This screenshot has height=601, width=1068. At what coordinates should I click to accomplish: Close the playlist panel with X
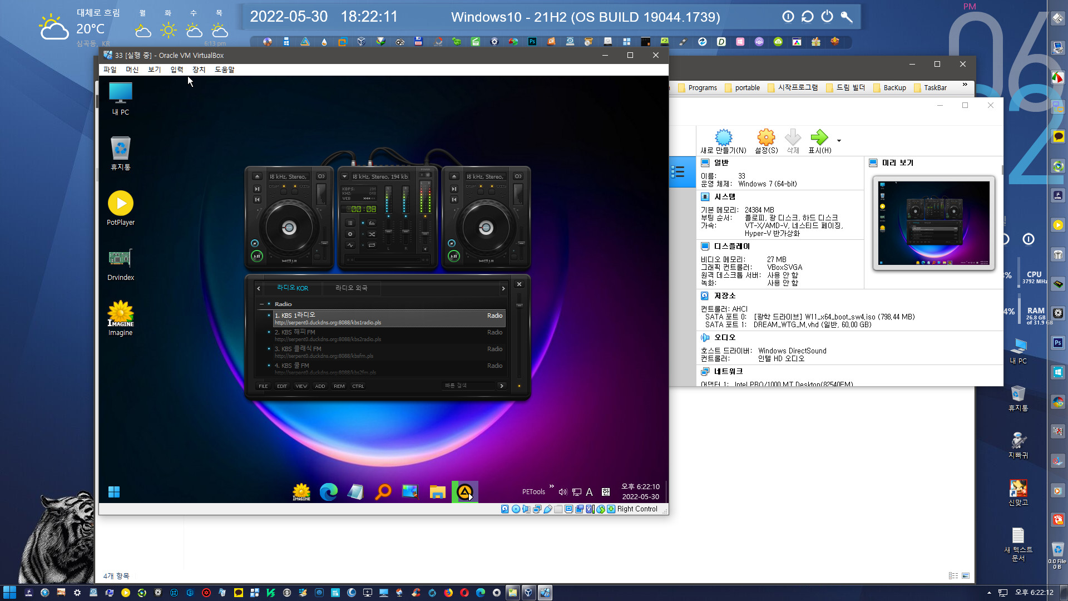(519, 284)
